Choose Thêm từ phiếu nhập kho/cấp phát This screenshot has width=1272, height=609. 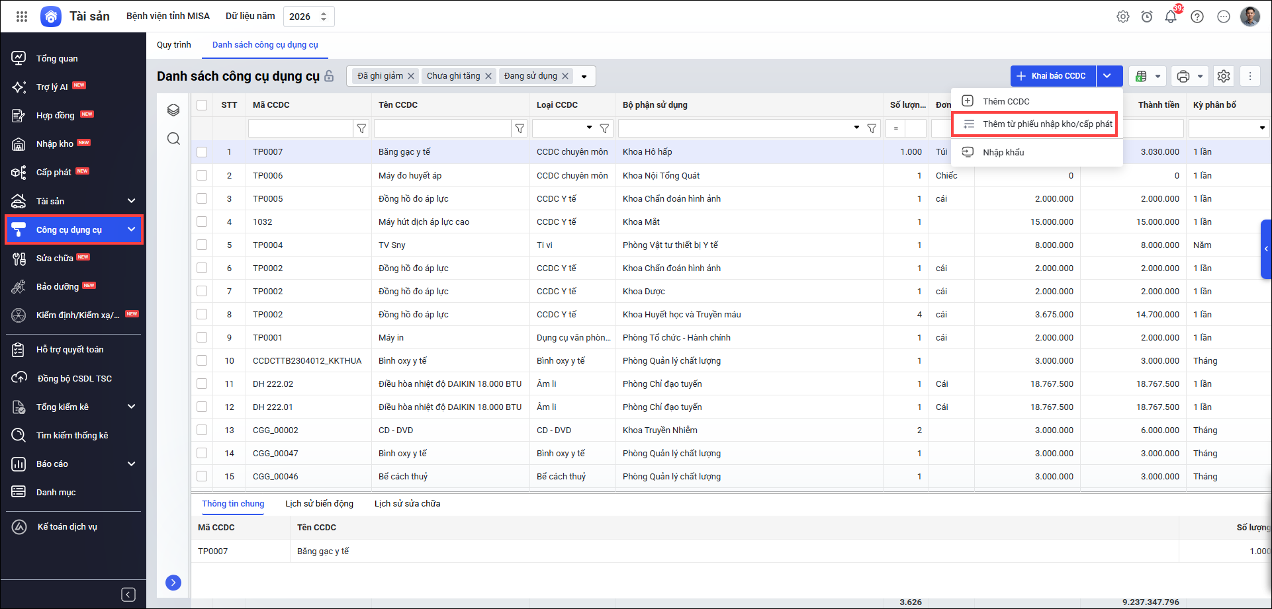tap(1047, 124)
